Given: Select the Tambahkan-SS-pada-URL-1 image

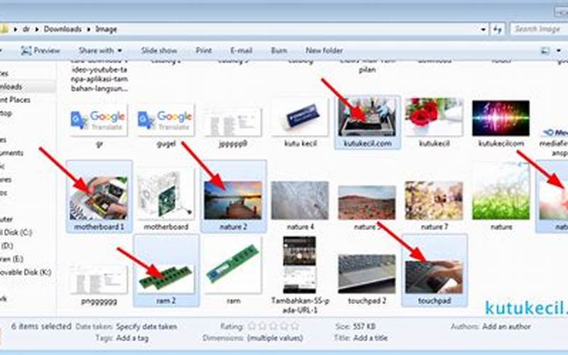Looking at the screenshot, I should (x=300, y=265).
